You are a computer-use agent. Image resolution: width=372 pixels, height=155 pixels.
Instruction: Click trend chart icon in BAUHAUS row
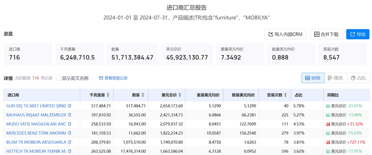pos(328,115)
